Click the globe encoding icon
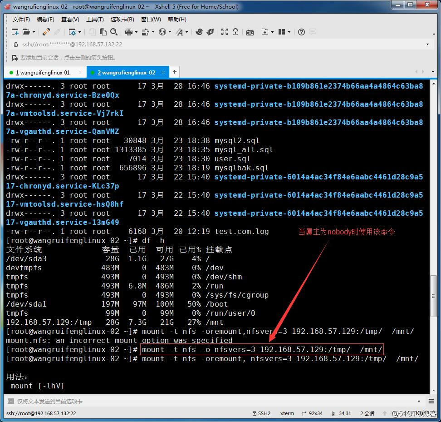Screen dimensions: 441x422 [x=162, y=32]
